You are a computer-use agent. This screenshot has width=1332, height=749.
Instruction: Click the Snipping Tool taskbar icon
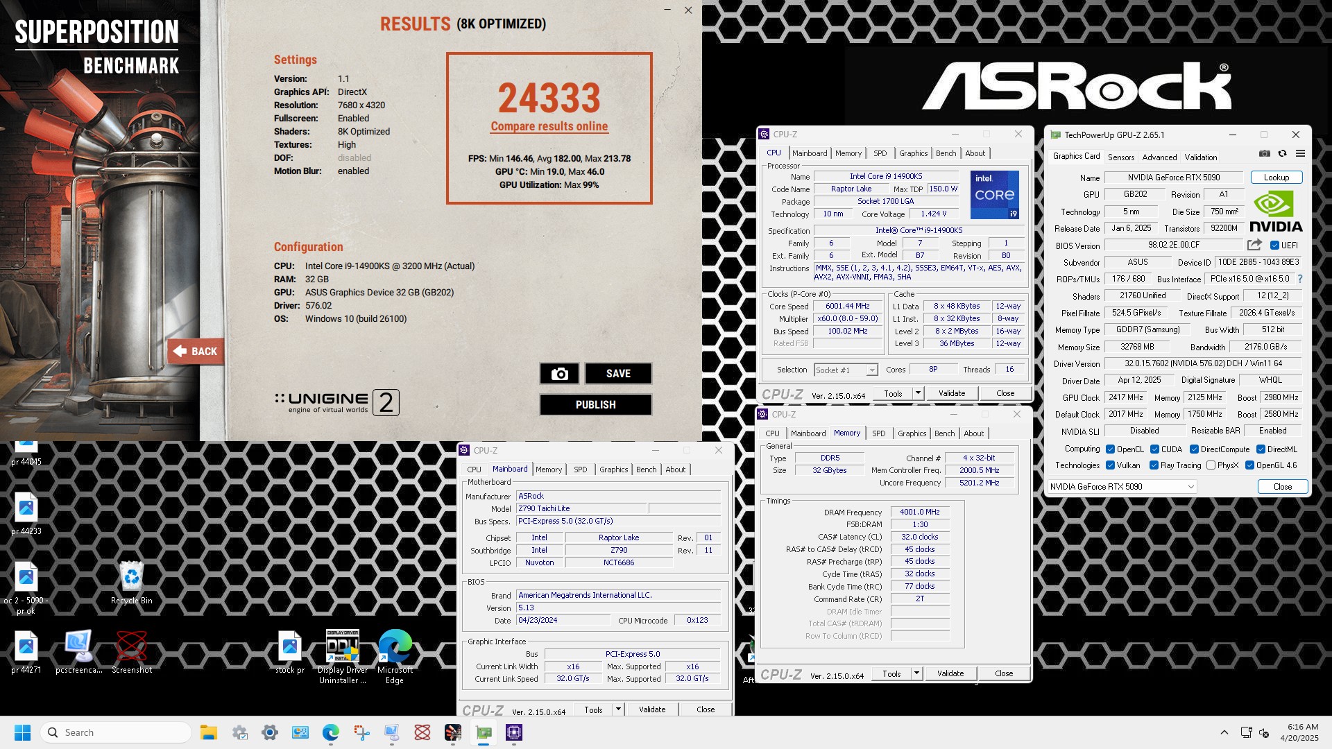click(x=361, y=732)
